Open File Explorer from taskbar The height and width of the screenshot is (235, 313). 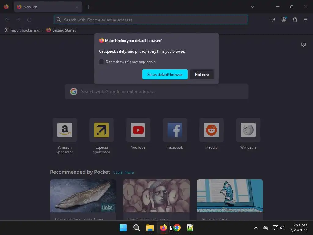pyautogui.click(x=150, y=228)
